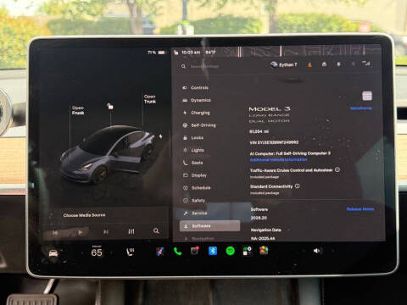The height and width of the screenshot is (305, 407).
Task: Launch the navigation map app
Action: 160,252
